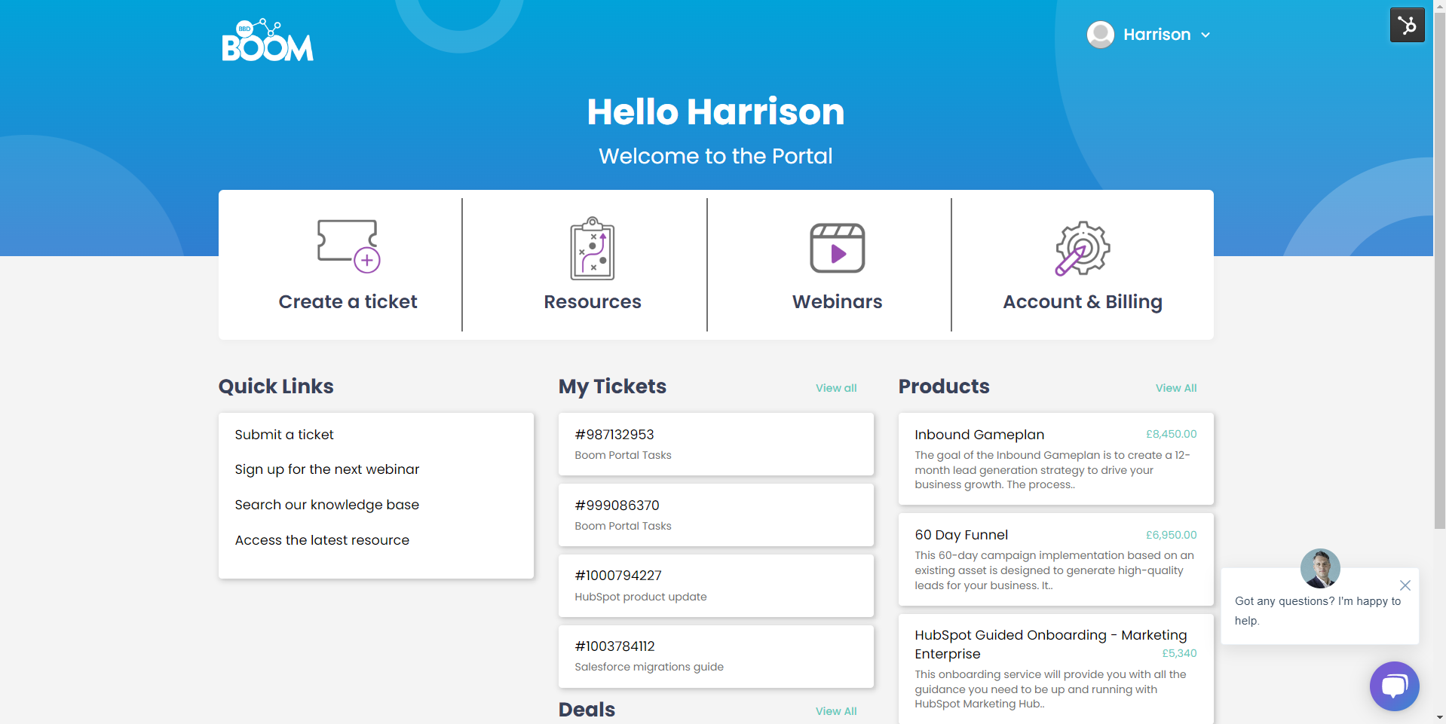Open the live chat bubble icon
1446x724 pixels.
click(x=1394, y=686)
